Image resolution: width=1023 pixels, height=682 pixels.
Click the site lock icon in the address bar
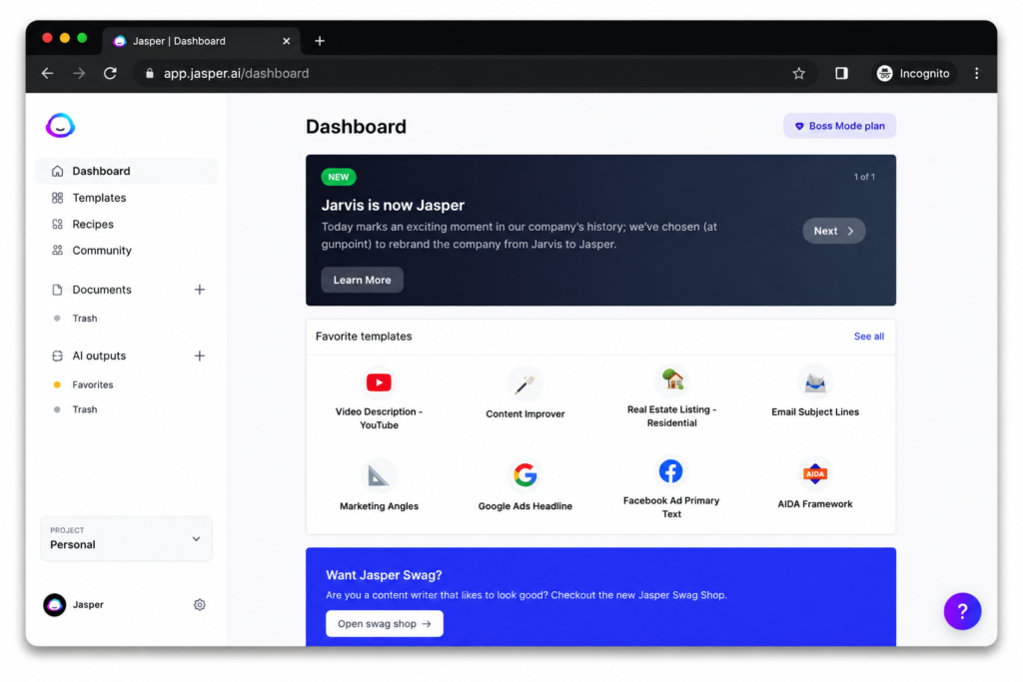[x=150, y=73]
